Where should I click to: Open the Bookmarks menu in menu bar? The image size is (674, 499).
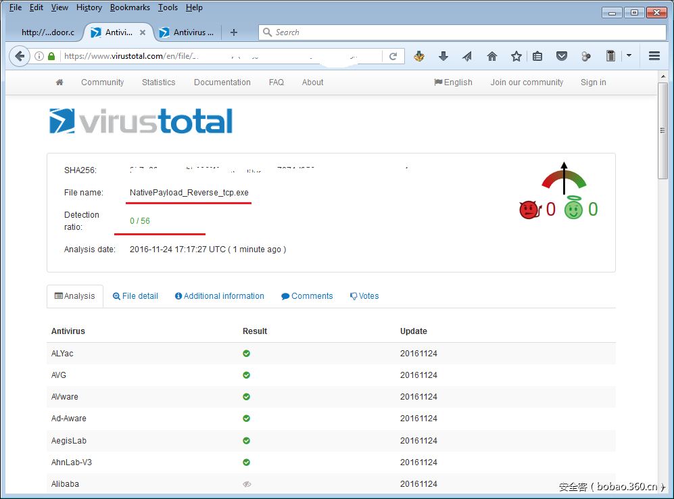pyautogui.click(x=130, y=7)
